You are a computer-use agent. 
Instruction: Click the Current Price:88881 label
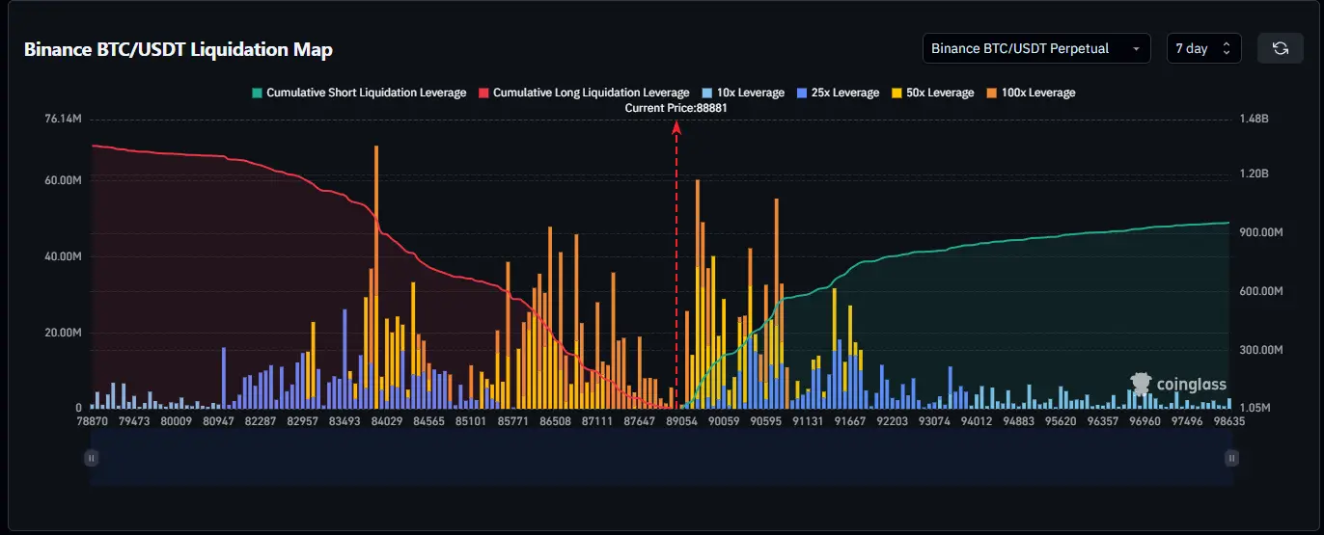(x=676, y=108)
